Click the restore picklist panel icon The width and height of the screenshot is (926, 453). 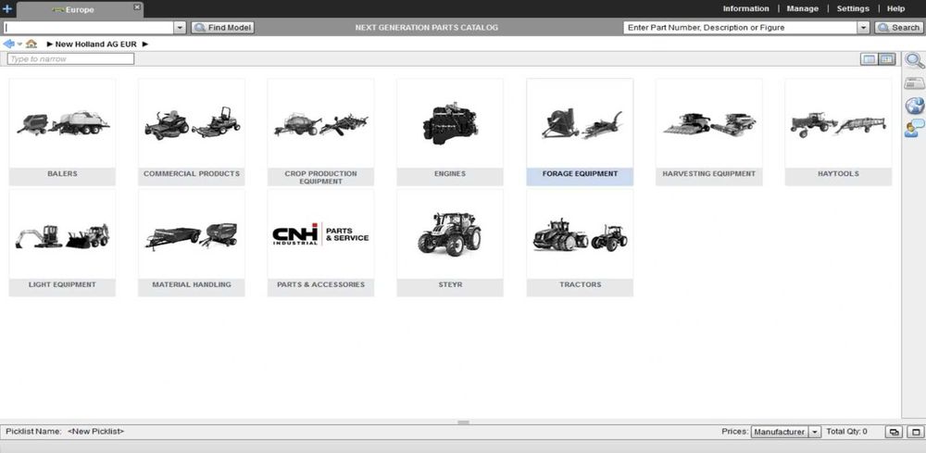click(x=893, y=432)
